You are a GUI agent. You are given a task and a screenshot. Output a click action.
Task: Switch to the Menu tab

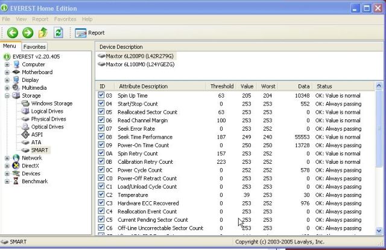pos(10,46)
